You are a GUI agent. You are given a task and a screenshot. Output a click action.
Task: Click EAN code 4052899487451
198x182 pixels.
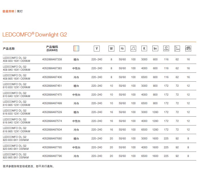click(x=52, y=86)
